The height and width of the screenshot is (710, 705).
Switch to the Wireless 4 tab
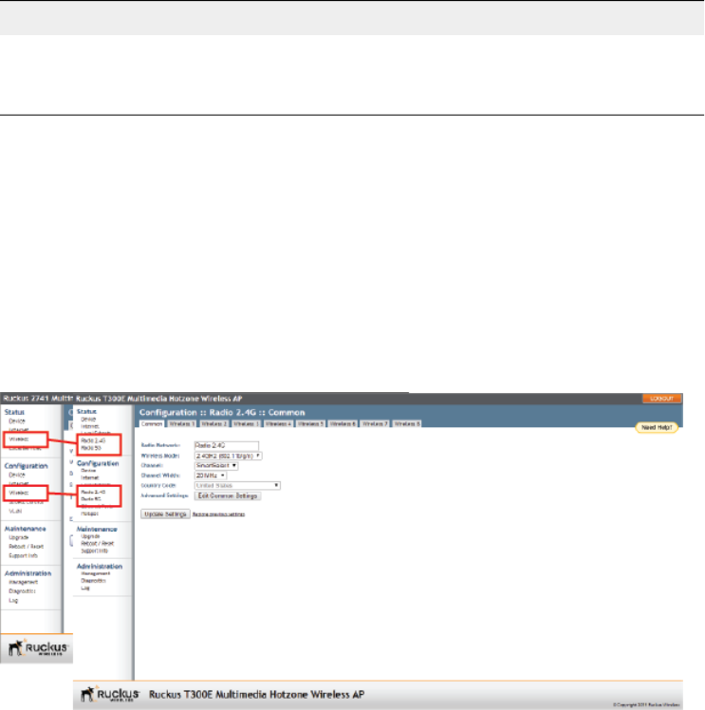(278, 424)
